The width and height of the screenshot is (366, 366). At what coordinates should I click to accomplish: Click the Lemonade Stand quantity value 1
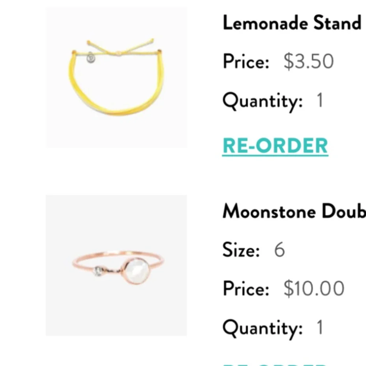coord(320,100)
